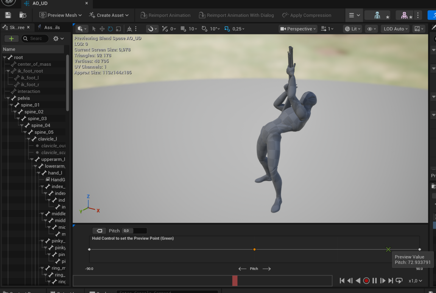Click Apply Compression
This screenshot has width=436, height=293.
point(307,15)
